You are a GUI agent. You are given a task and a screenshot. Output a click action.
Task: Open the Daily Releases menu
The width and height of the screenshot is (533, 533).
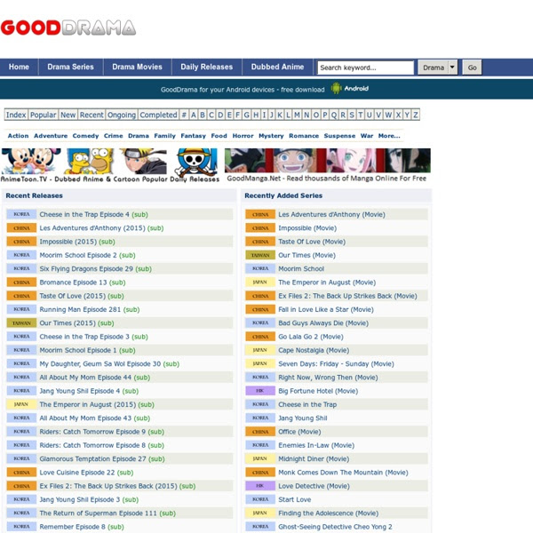point(207,67)
